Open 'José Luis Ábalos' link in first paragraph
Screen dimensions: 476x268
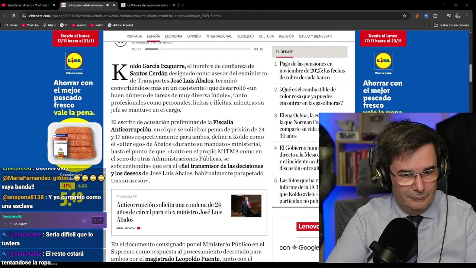(x=192, y=81)
